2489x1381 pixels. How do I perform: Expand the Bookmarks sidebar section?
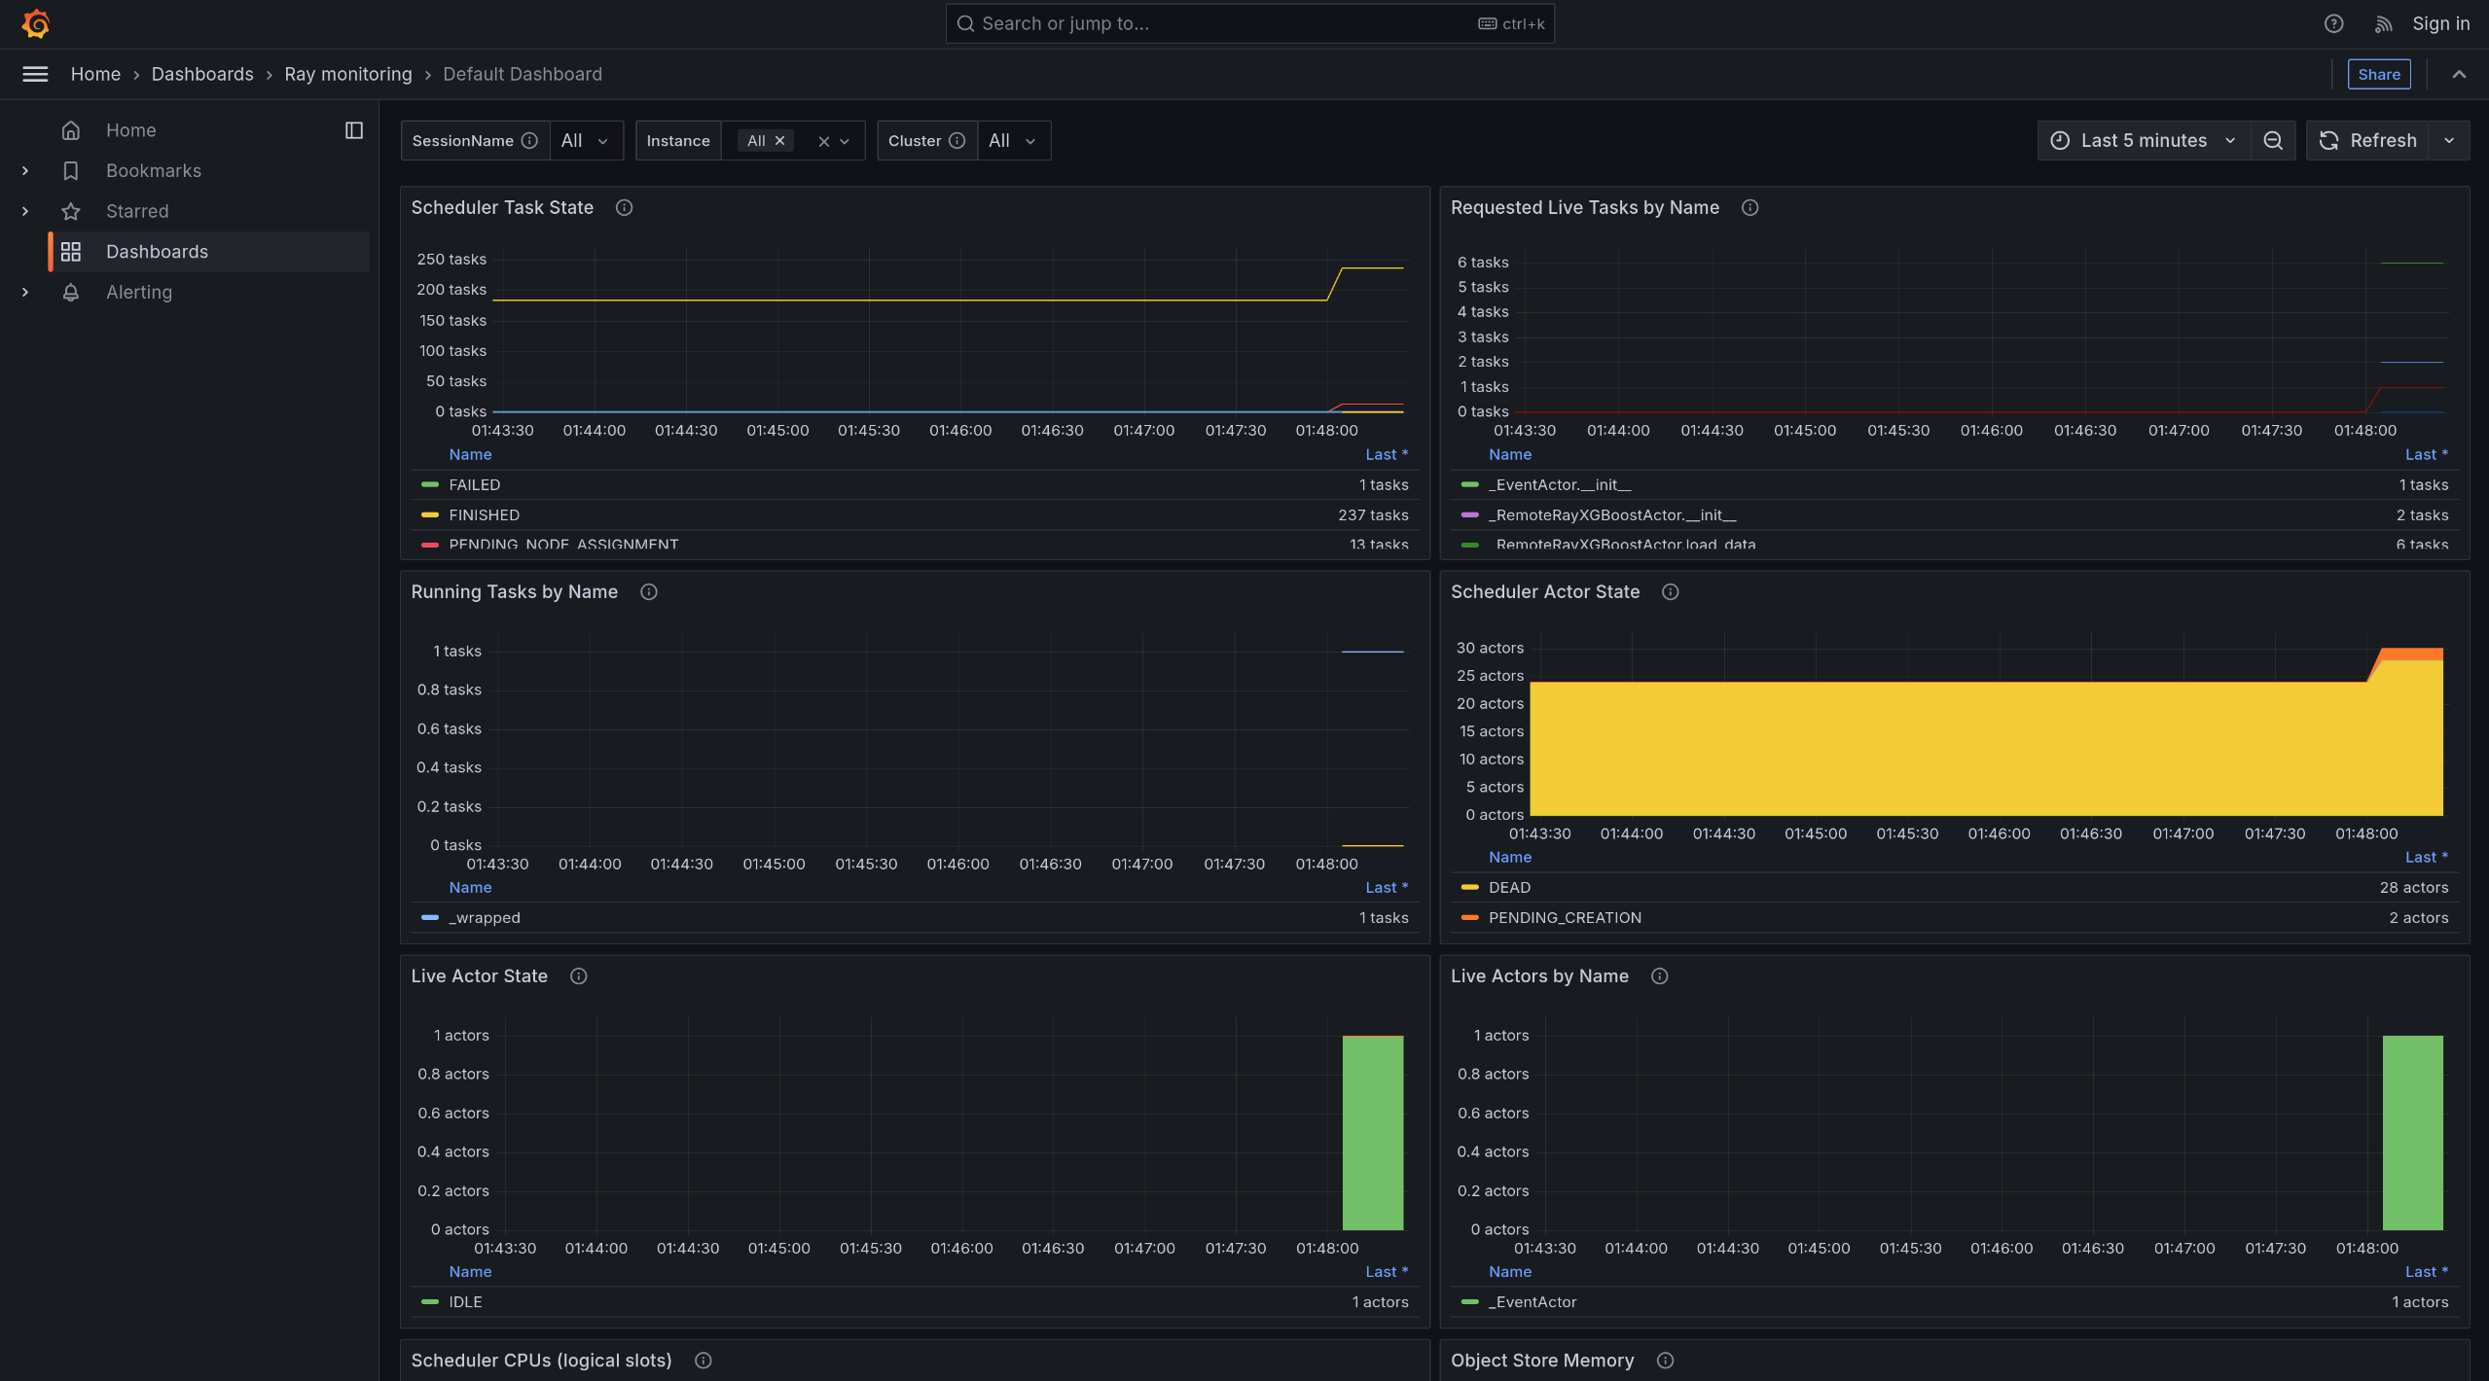(x=25, y=170)
